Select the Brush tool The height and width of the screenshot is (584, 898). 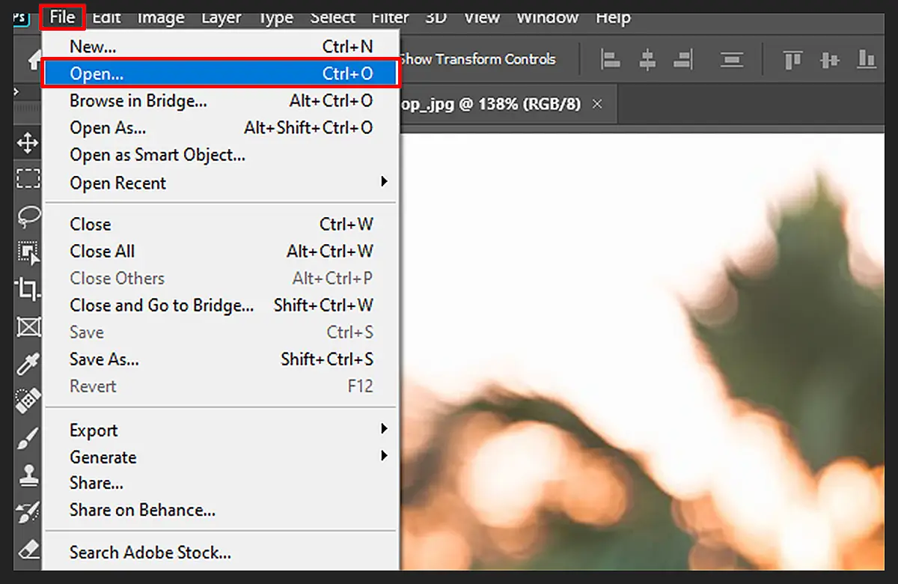pyautogui.click(x=28, y=439)
